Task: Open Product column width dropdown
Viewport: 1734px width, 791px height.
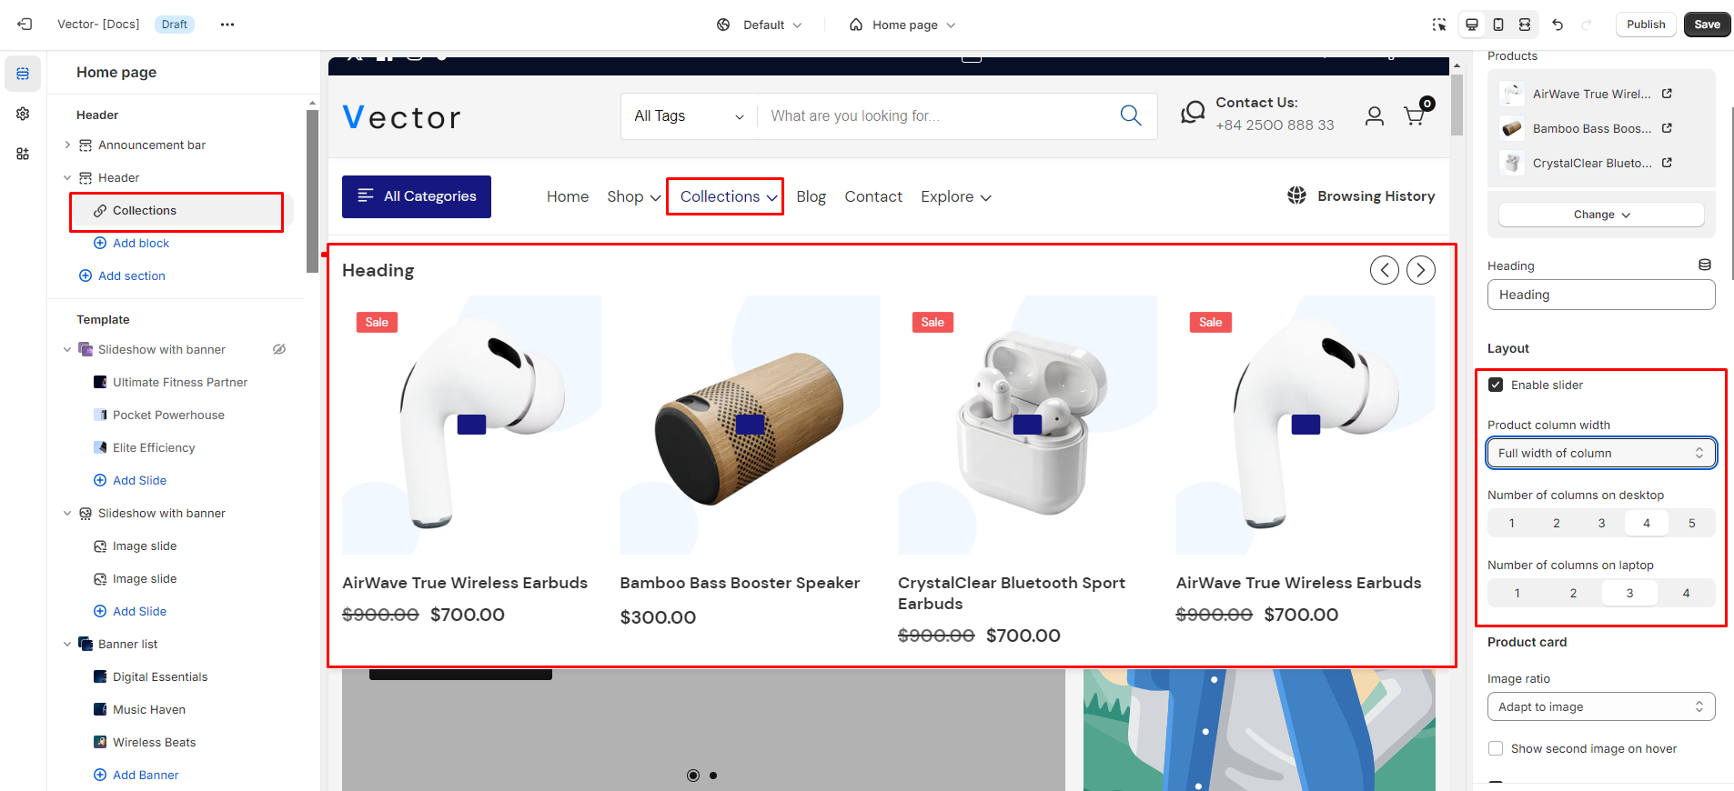Action: coord(1600,453)
